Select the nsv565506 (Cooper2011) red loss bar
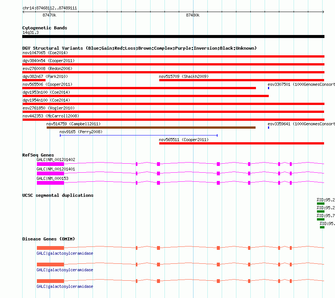335x298 pixels. pos(139,88)
